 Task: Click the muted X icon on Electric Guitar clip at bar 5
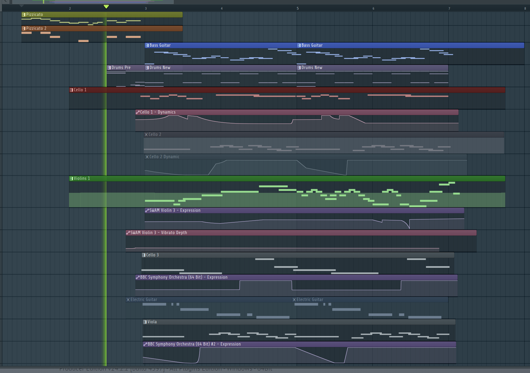(x=294, y=299)
